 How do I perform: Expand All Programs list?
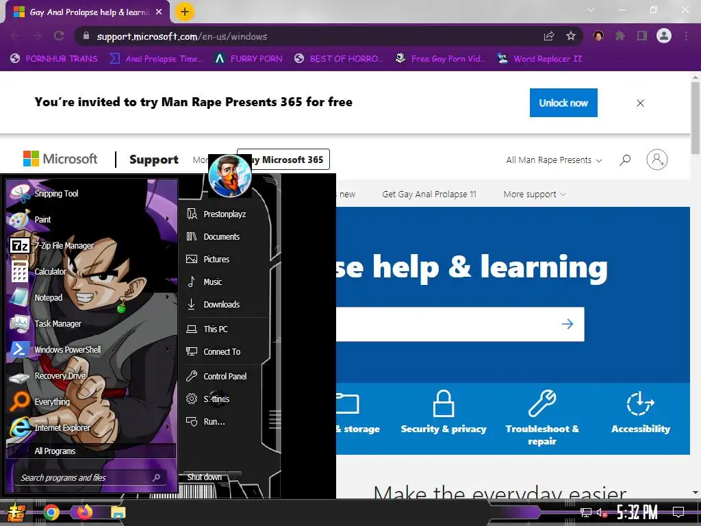coord(92,451)
